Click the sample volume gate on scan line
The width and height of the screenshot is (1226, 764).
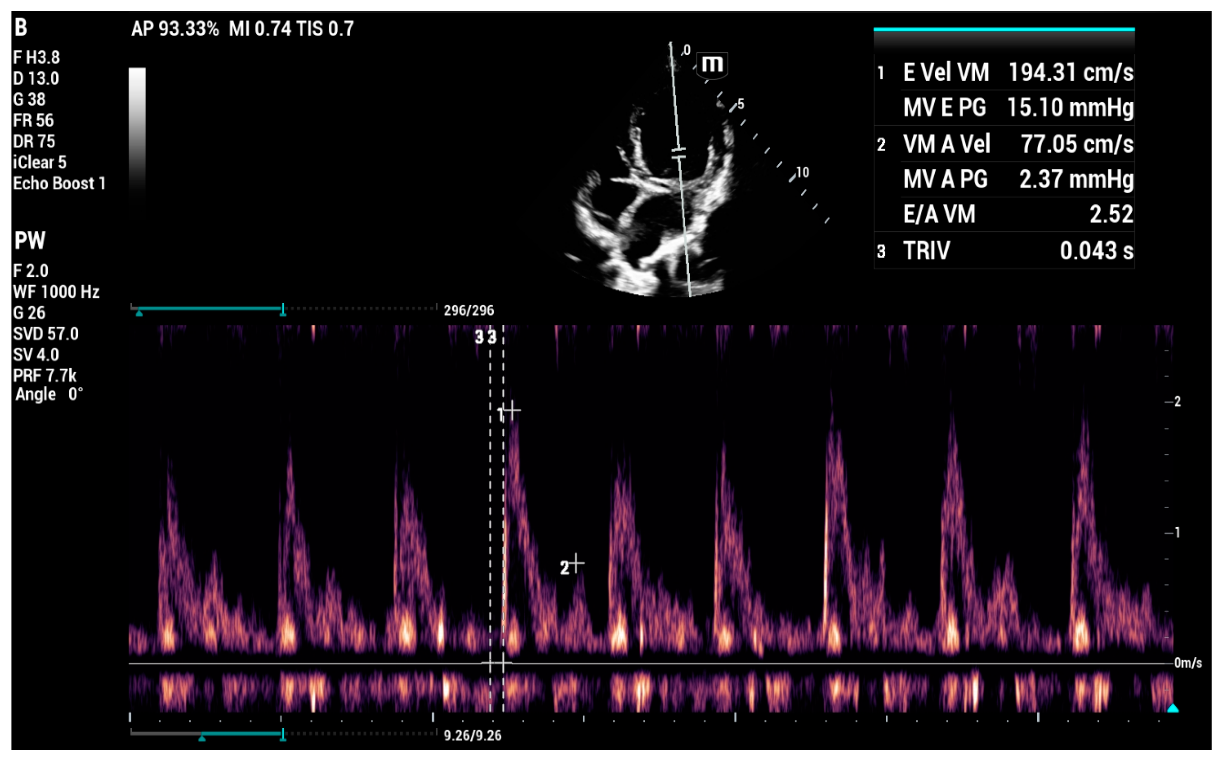[679, 153]
